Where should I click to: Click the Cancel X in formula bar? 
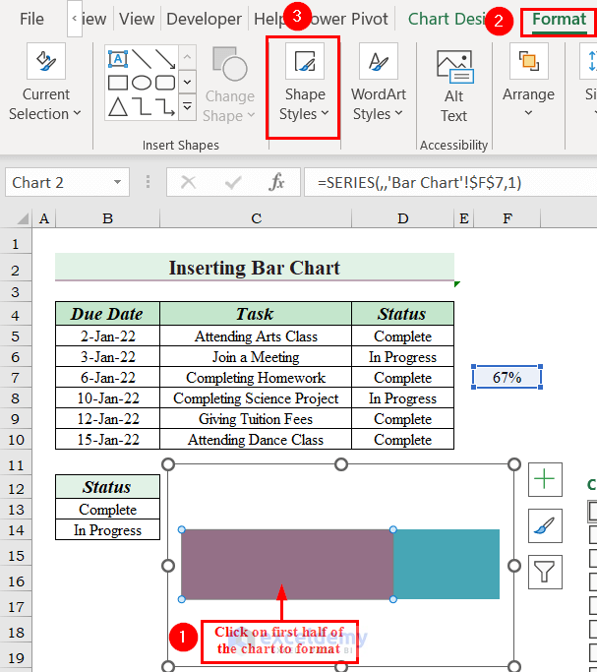click(x=188, y=183)
